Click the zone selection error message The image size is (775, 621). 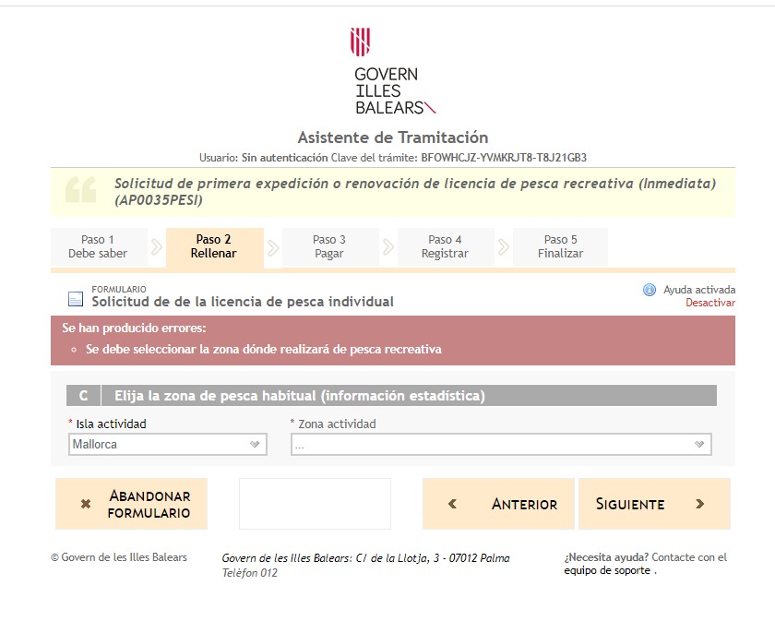[x=263, y=350]
